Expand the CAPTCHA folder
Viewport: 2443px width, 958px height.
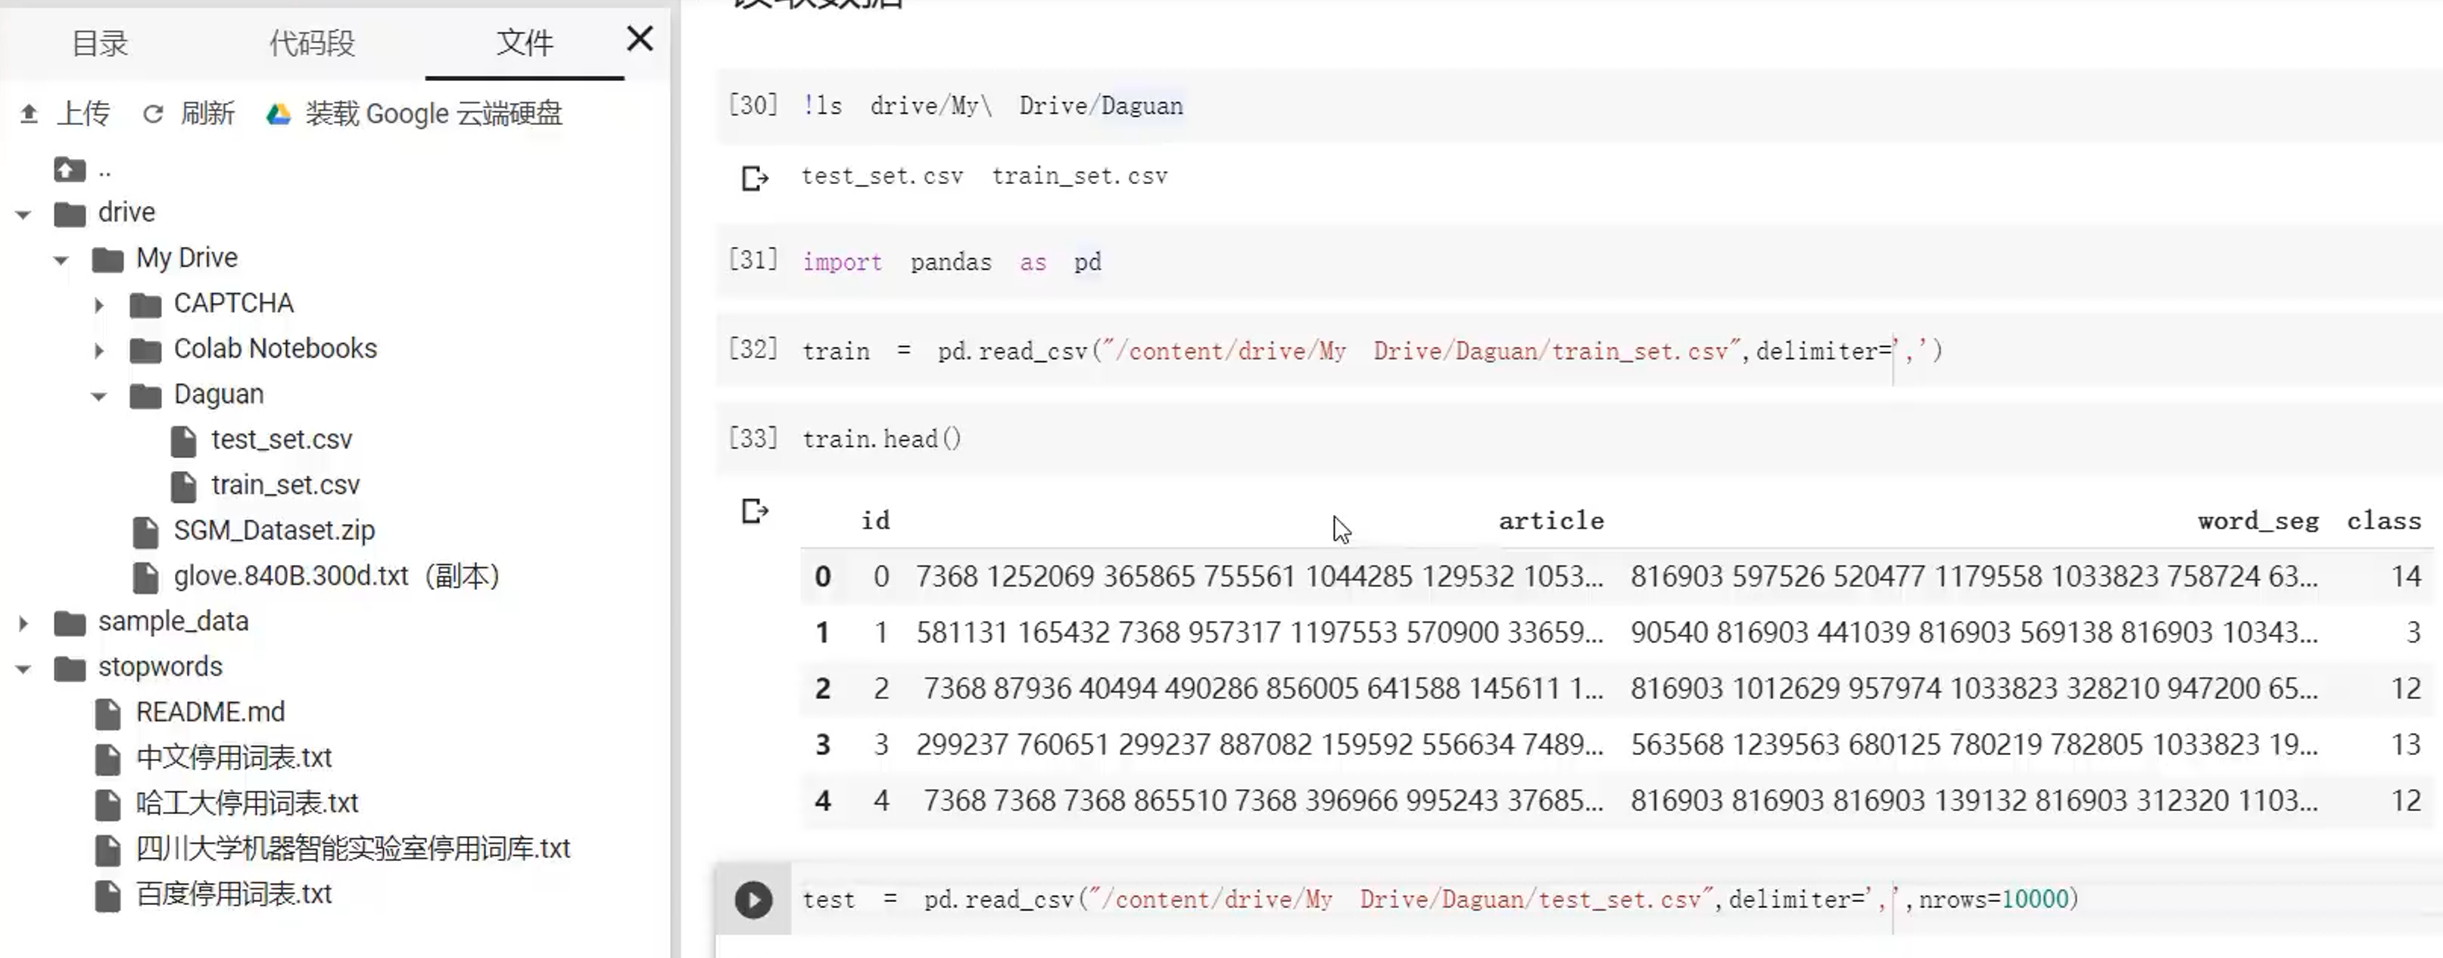[98, 304]
